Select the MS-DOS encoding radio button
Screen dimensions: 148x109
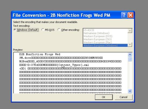click(48, 30)
